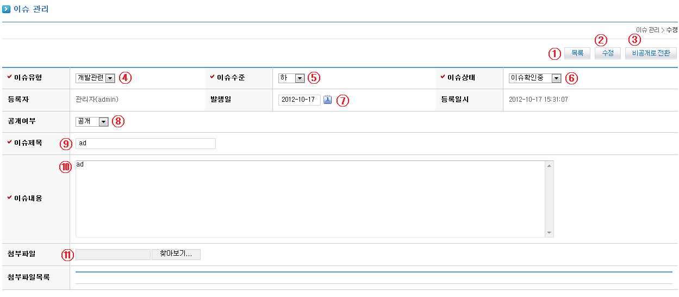The image size is (679, 297).
Task: Focus the 발생일 date field 2012-10-17
Action: [299, 100]
